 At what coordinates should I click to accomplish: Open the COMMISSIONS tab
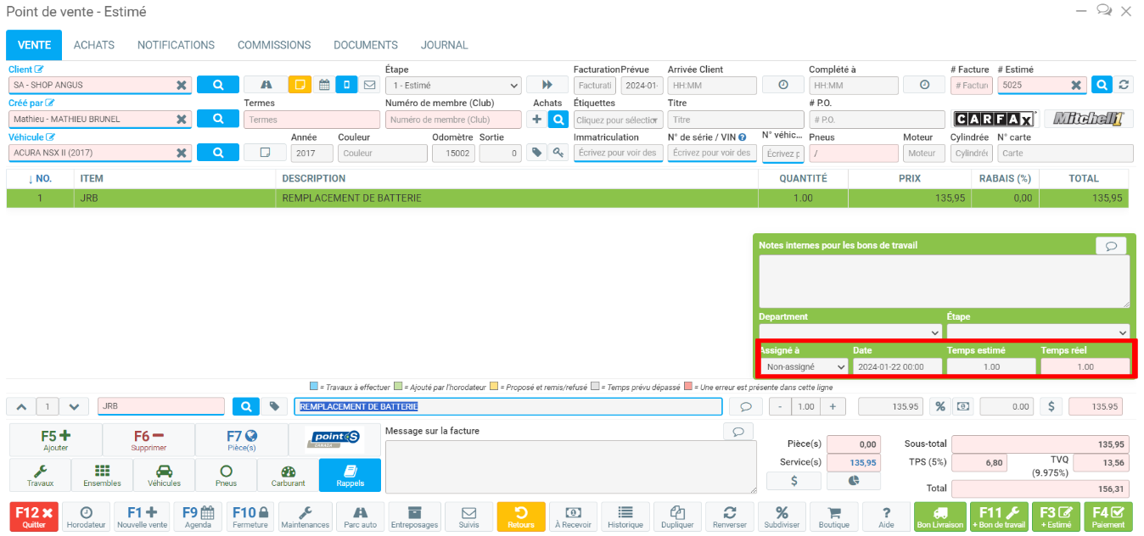coord(274,45)
